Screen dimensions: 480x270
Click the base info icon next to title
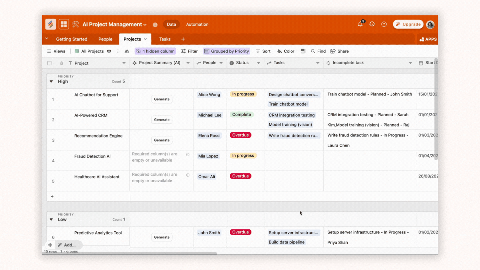pyautogui.click(x=155, y=25)
